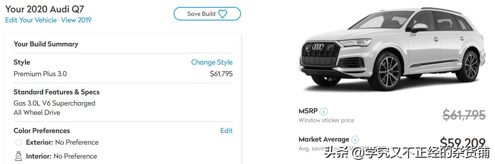Click the Exterior no-preference circle icon
The image size is (495, 164).
(x=18, y=142)
